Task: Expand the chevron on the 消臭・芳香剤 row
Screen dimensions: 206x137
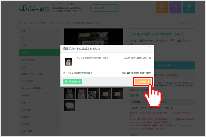Action: point(58,131)
